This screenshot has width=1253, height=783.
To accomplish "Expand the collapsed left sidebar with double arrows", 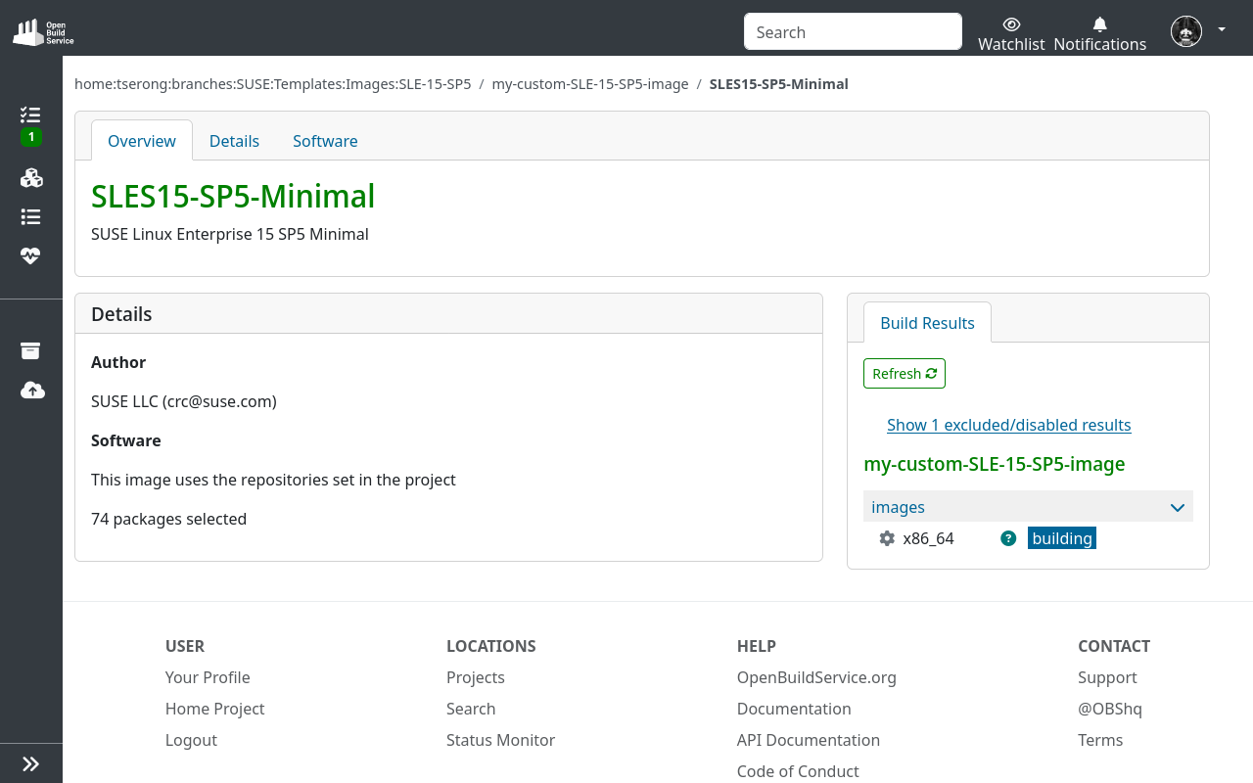I will coord(30,762).
